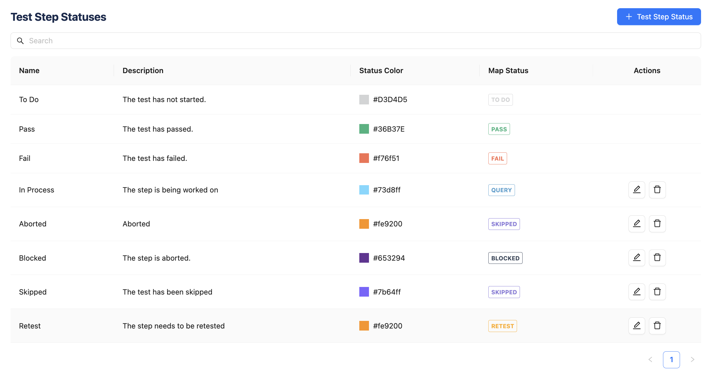Viewport: 711px width, 375px height.
Task: Edit the Aborted status row
Action: [637, 224]
